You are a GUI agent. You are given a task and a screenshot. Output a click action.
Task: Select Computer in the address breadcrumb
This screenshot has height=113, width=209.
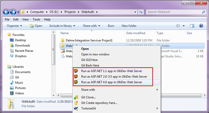tap(37, 12)
